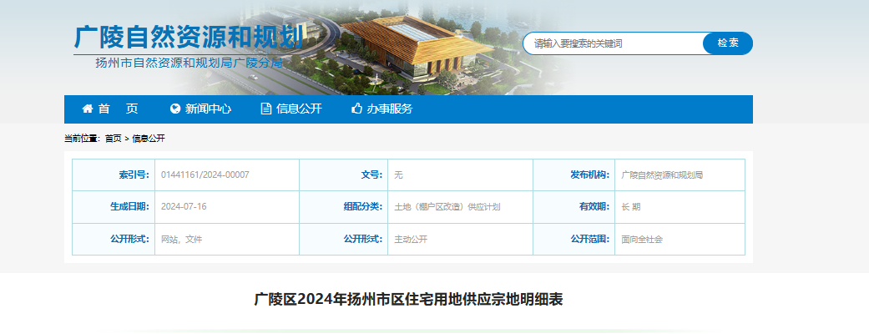Screen dimensions: 869x334
Task: Open the 新闻中心 navigation menu item
Action: [209, 109]
